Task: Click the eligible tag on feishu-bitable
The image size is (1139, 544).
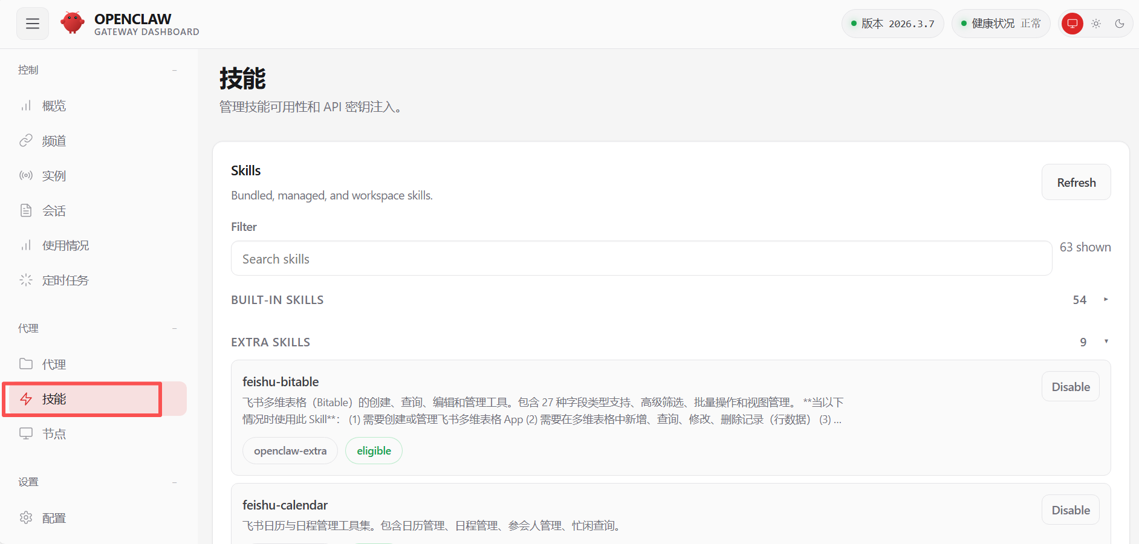Action: tap(374, 450)
